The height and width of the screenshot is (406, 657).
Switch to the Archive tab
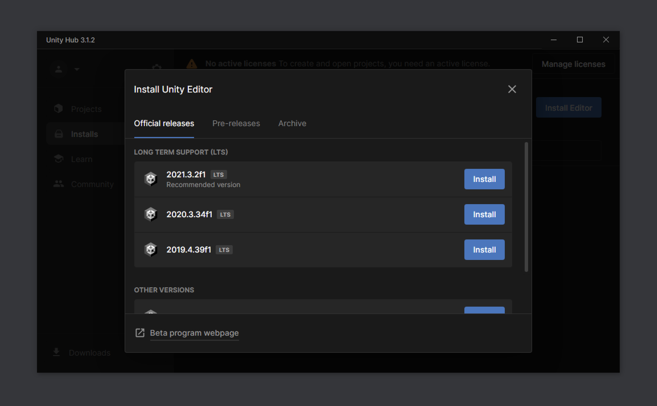click(x=292, y=124)
